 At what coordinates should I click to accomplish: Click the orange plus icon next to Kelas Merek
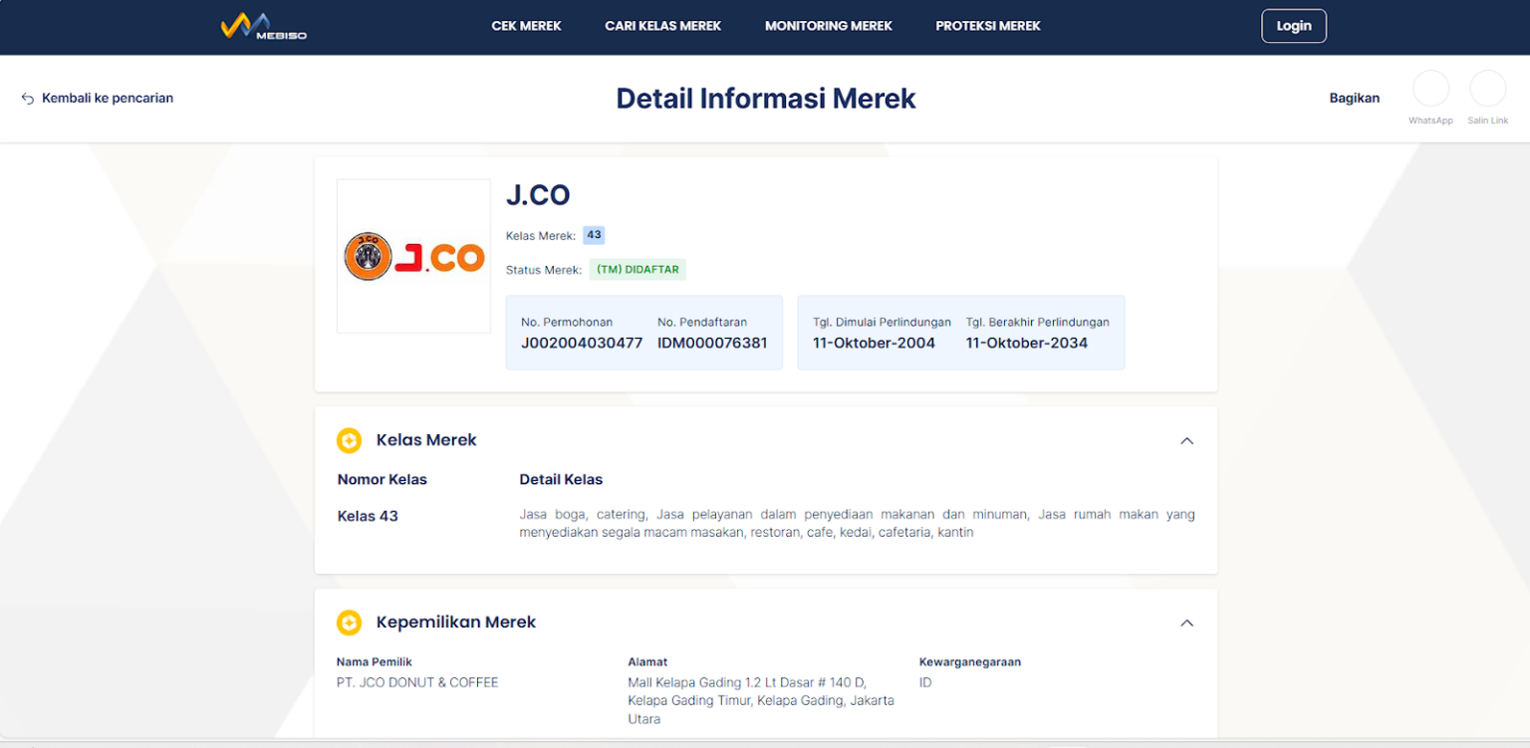point(349,439)
